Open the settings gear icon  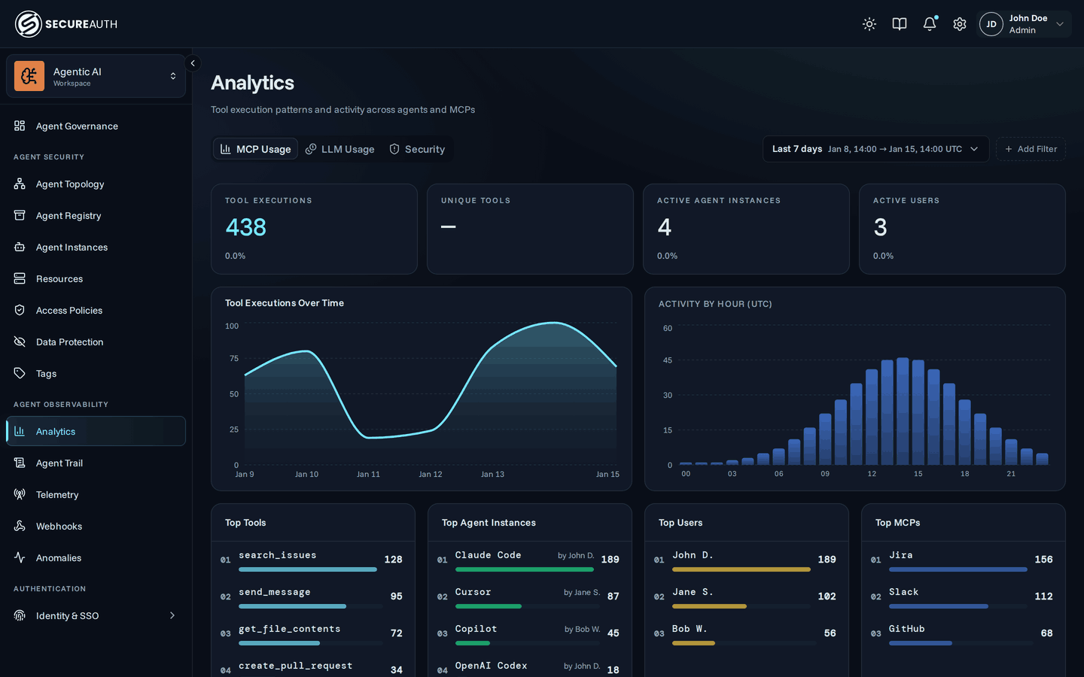pos(960,24)
